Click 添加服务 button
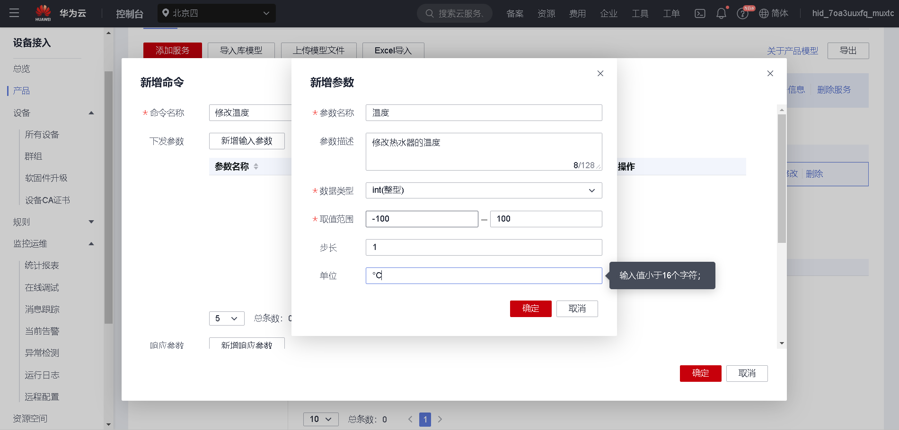 click(x=173, y=51)
